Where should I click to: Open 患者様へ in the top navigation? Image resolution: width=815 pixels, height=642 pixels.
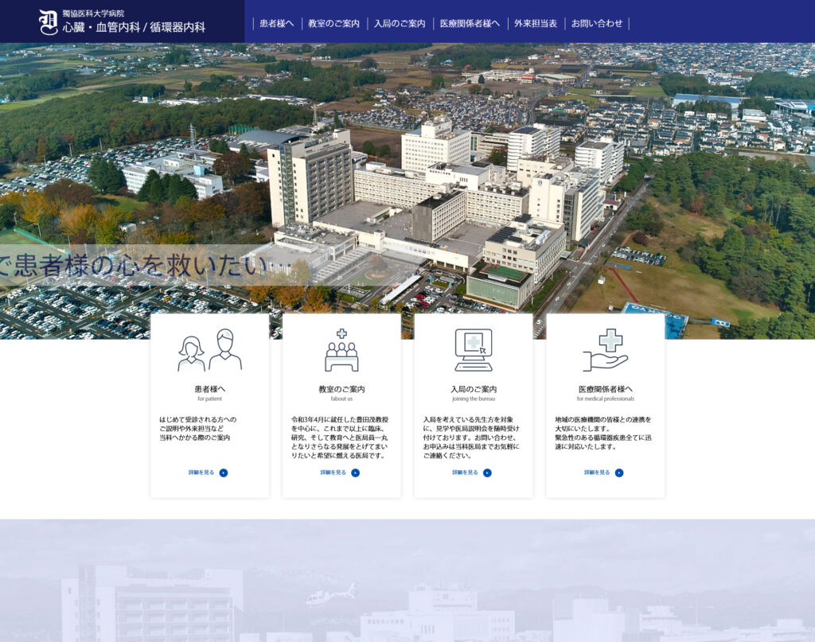(276, 24)
